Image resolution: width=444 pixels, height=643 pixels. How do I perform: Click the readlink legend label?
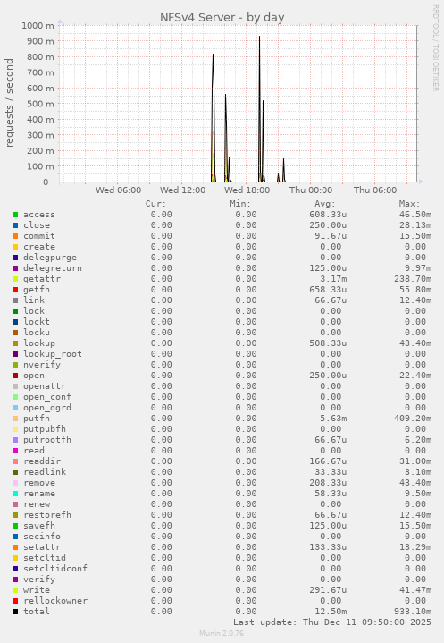tap(45, 472)
